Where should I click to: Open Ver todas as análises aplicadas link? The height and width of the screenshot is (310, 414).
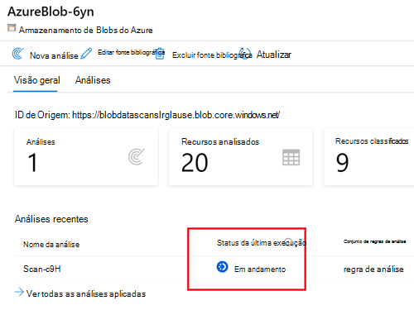coord(86,293)
